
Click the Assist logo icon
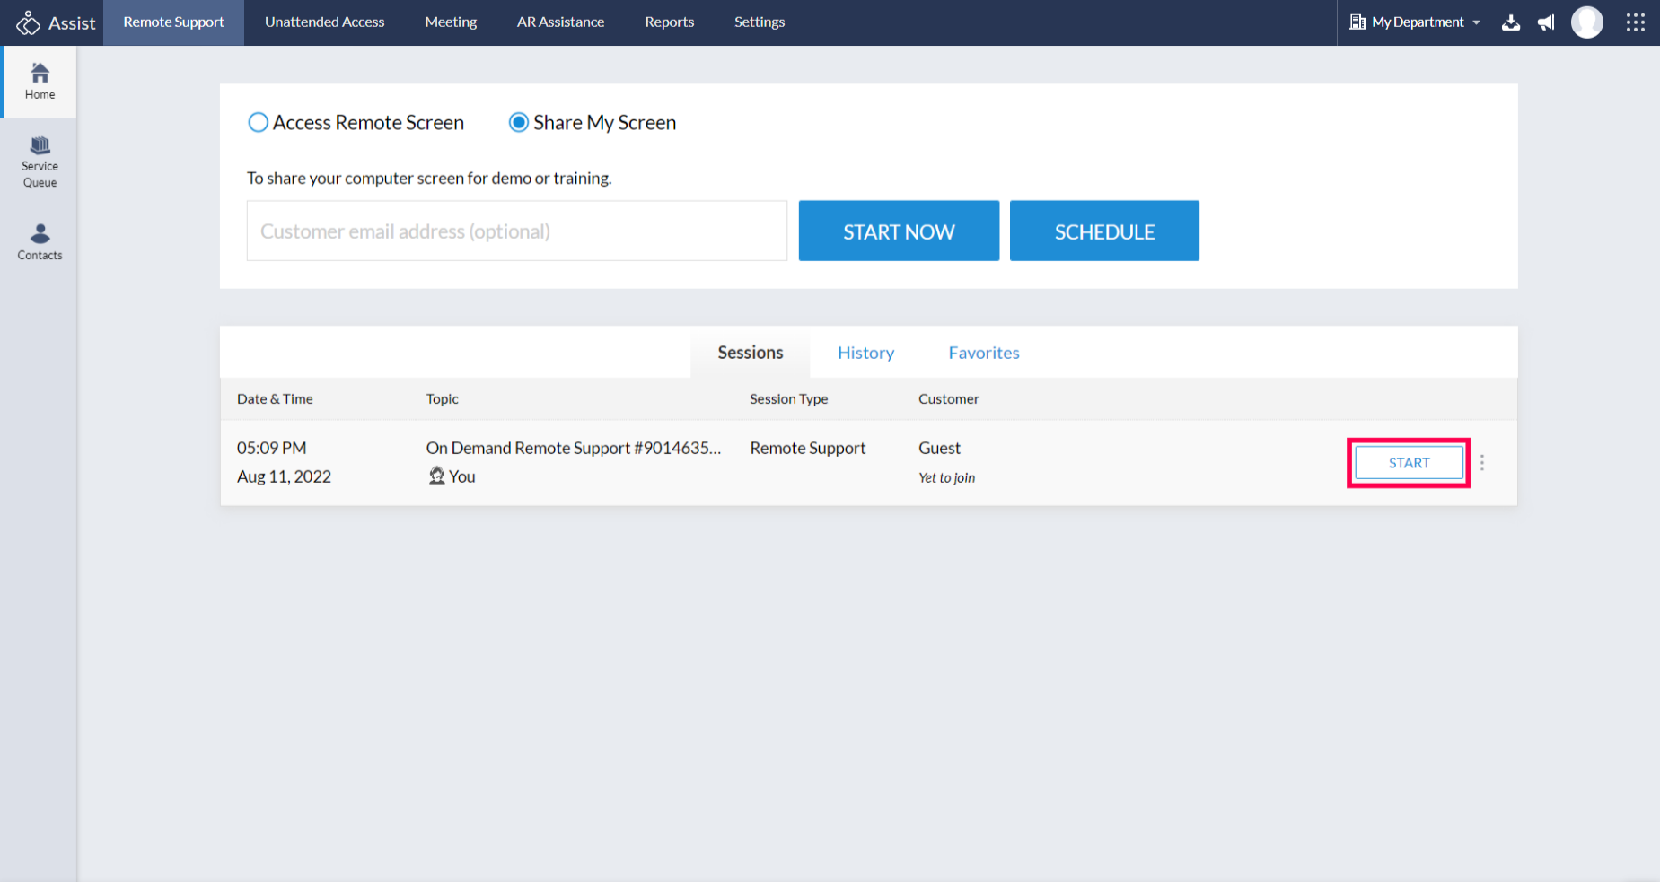click(x=28, y=22)
